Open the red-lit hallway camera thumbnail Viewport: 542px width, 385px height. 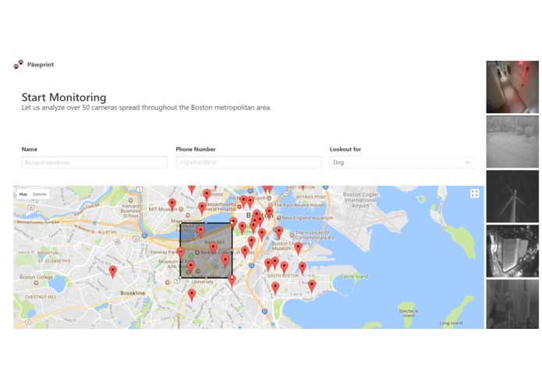pos(512,87)
